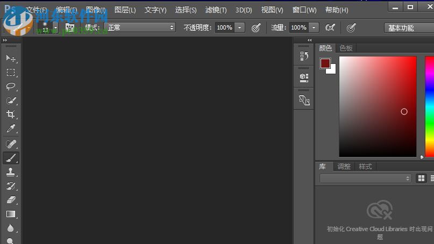Toggle pressure for size icon
This screenshot has height=244, width=434.
tap(351, 27)
